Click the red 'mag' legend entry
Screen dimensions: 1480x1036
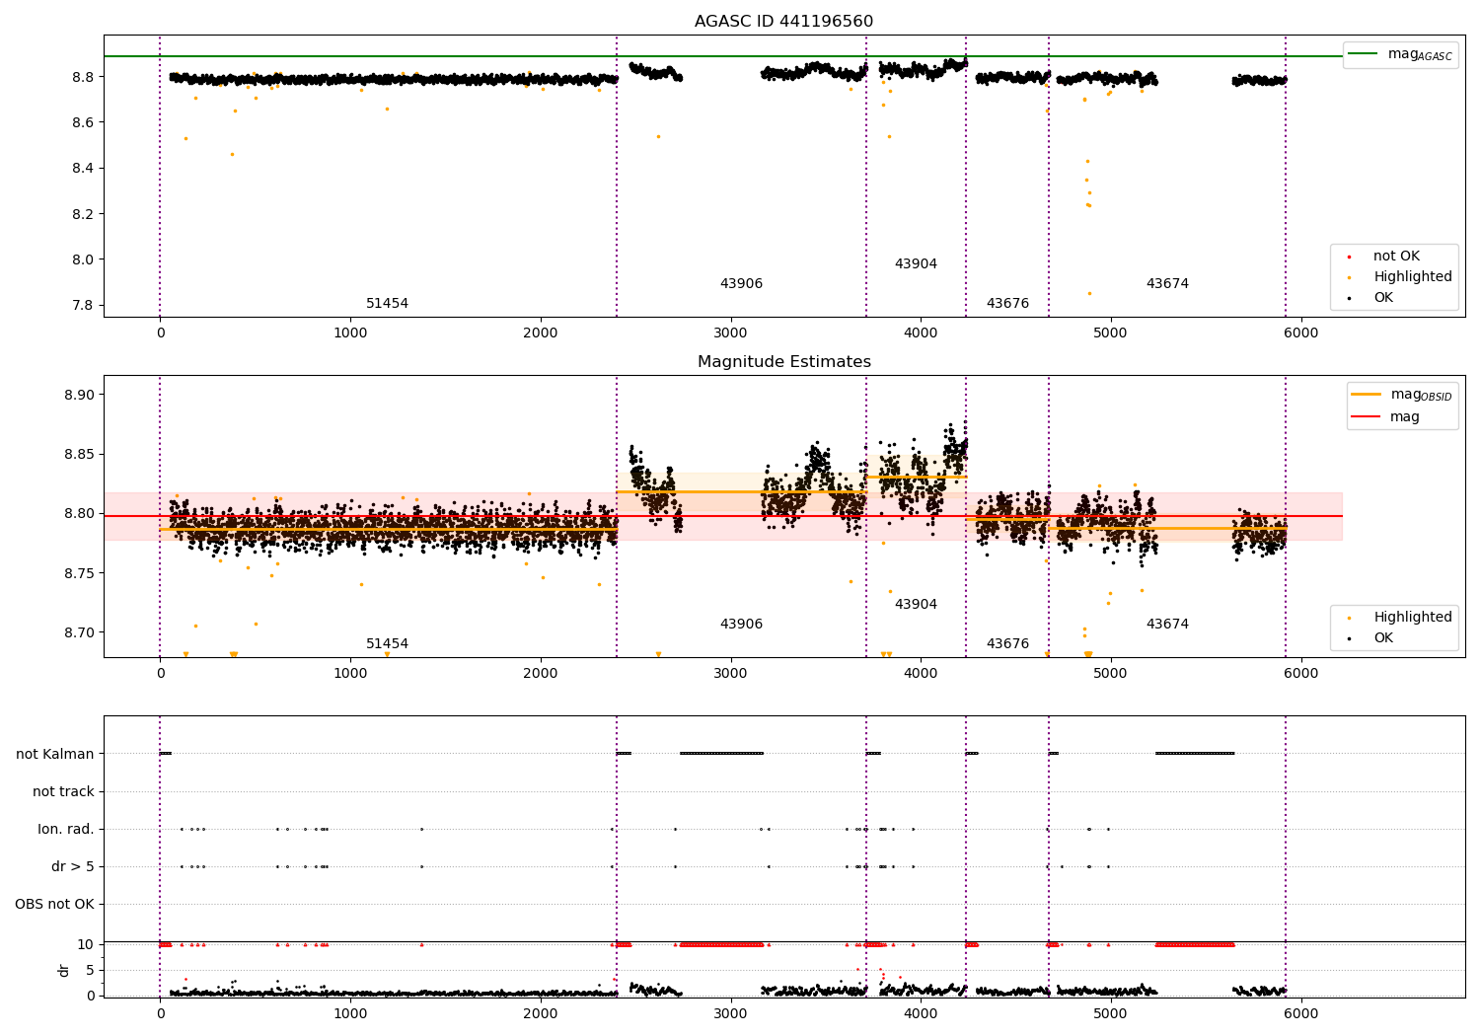pyautogui.click(x=1385, y=417)
